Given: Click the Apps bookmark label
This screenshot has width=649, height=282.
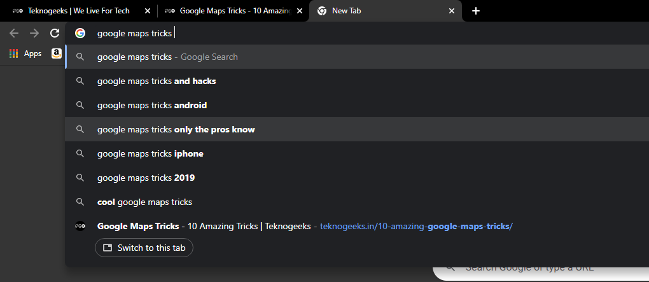Looking at the screenshot, I should pyautogui.click(x=32, y=54).
